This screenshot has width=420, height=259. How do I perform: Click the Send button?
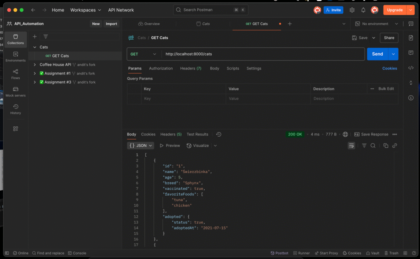coord(377,54)
